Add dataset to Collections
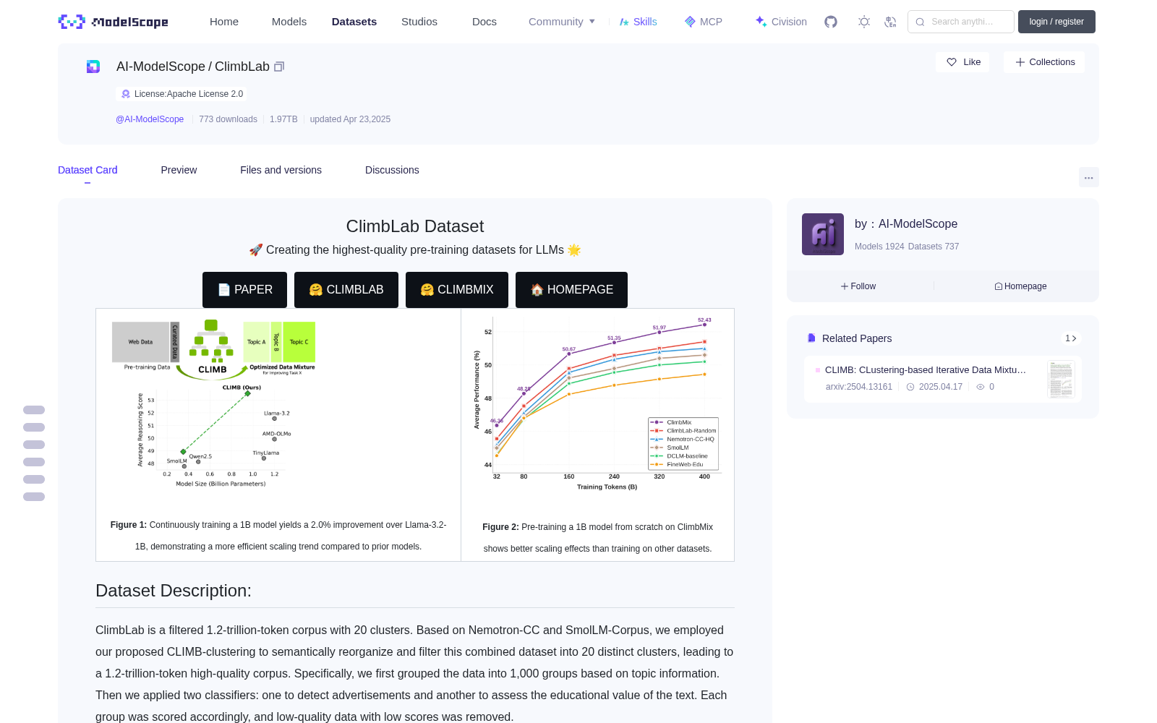Image resolution: width=1157 pixels, height=723 pixels. coord(1044,62)
